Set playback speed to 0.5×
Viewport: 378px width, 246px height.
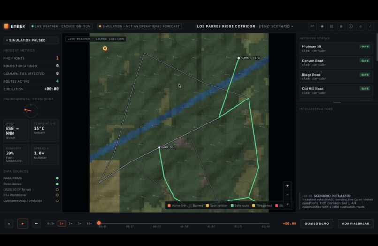(x=51, y=223)
